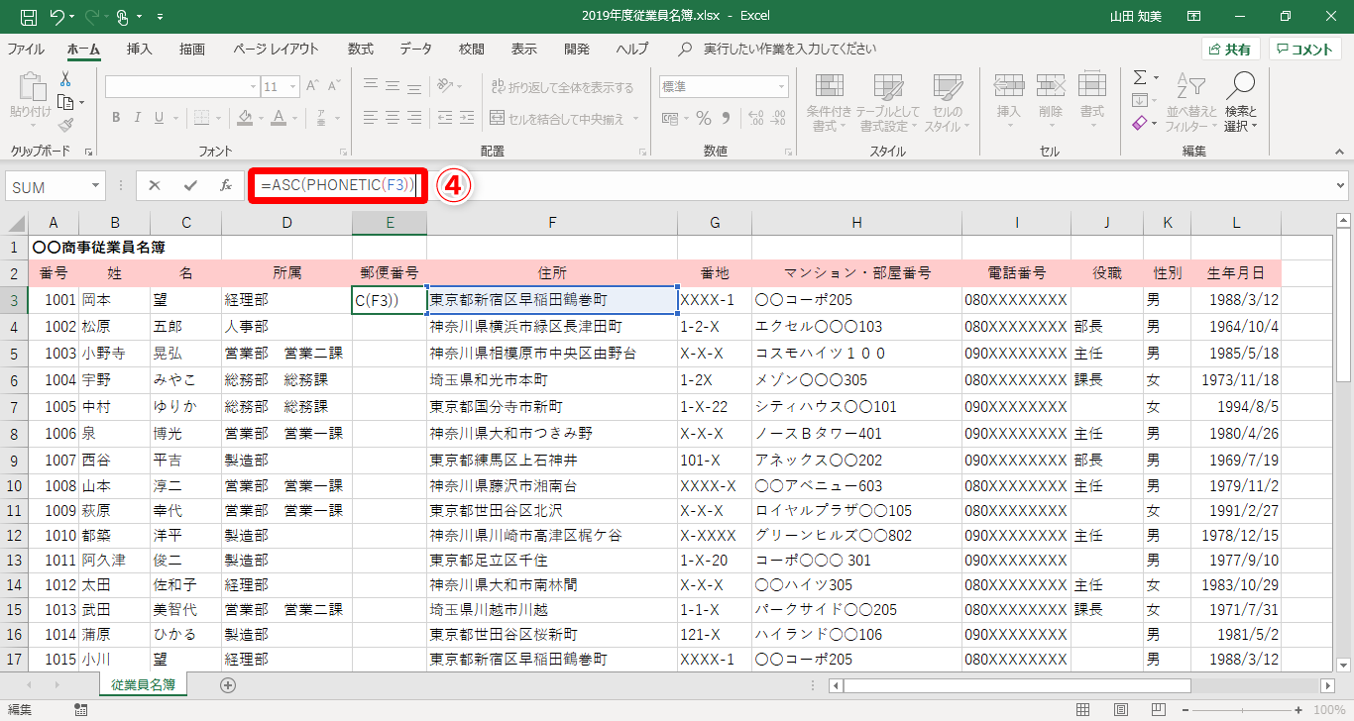Screen dimensions: 1354x721
Task: Click the Paste clipboard icon
Action: (x=31, y=87)
